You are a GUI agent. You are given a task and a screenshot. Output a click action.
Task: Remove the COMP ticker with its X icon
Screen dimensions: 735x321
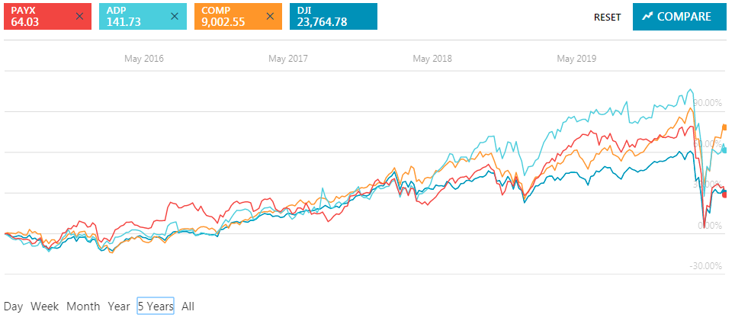tap(269, 16)
